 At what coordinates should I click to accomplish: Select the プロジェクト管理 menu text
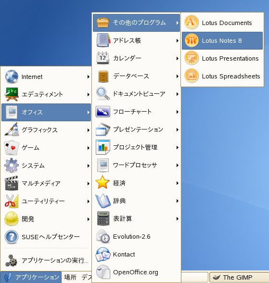click(x=135, y=147)
